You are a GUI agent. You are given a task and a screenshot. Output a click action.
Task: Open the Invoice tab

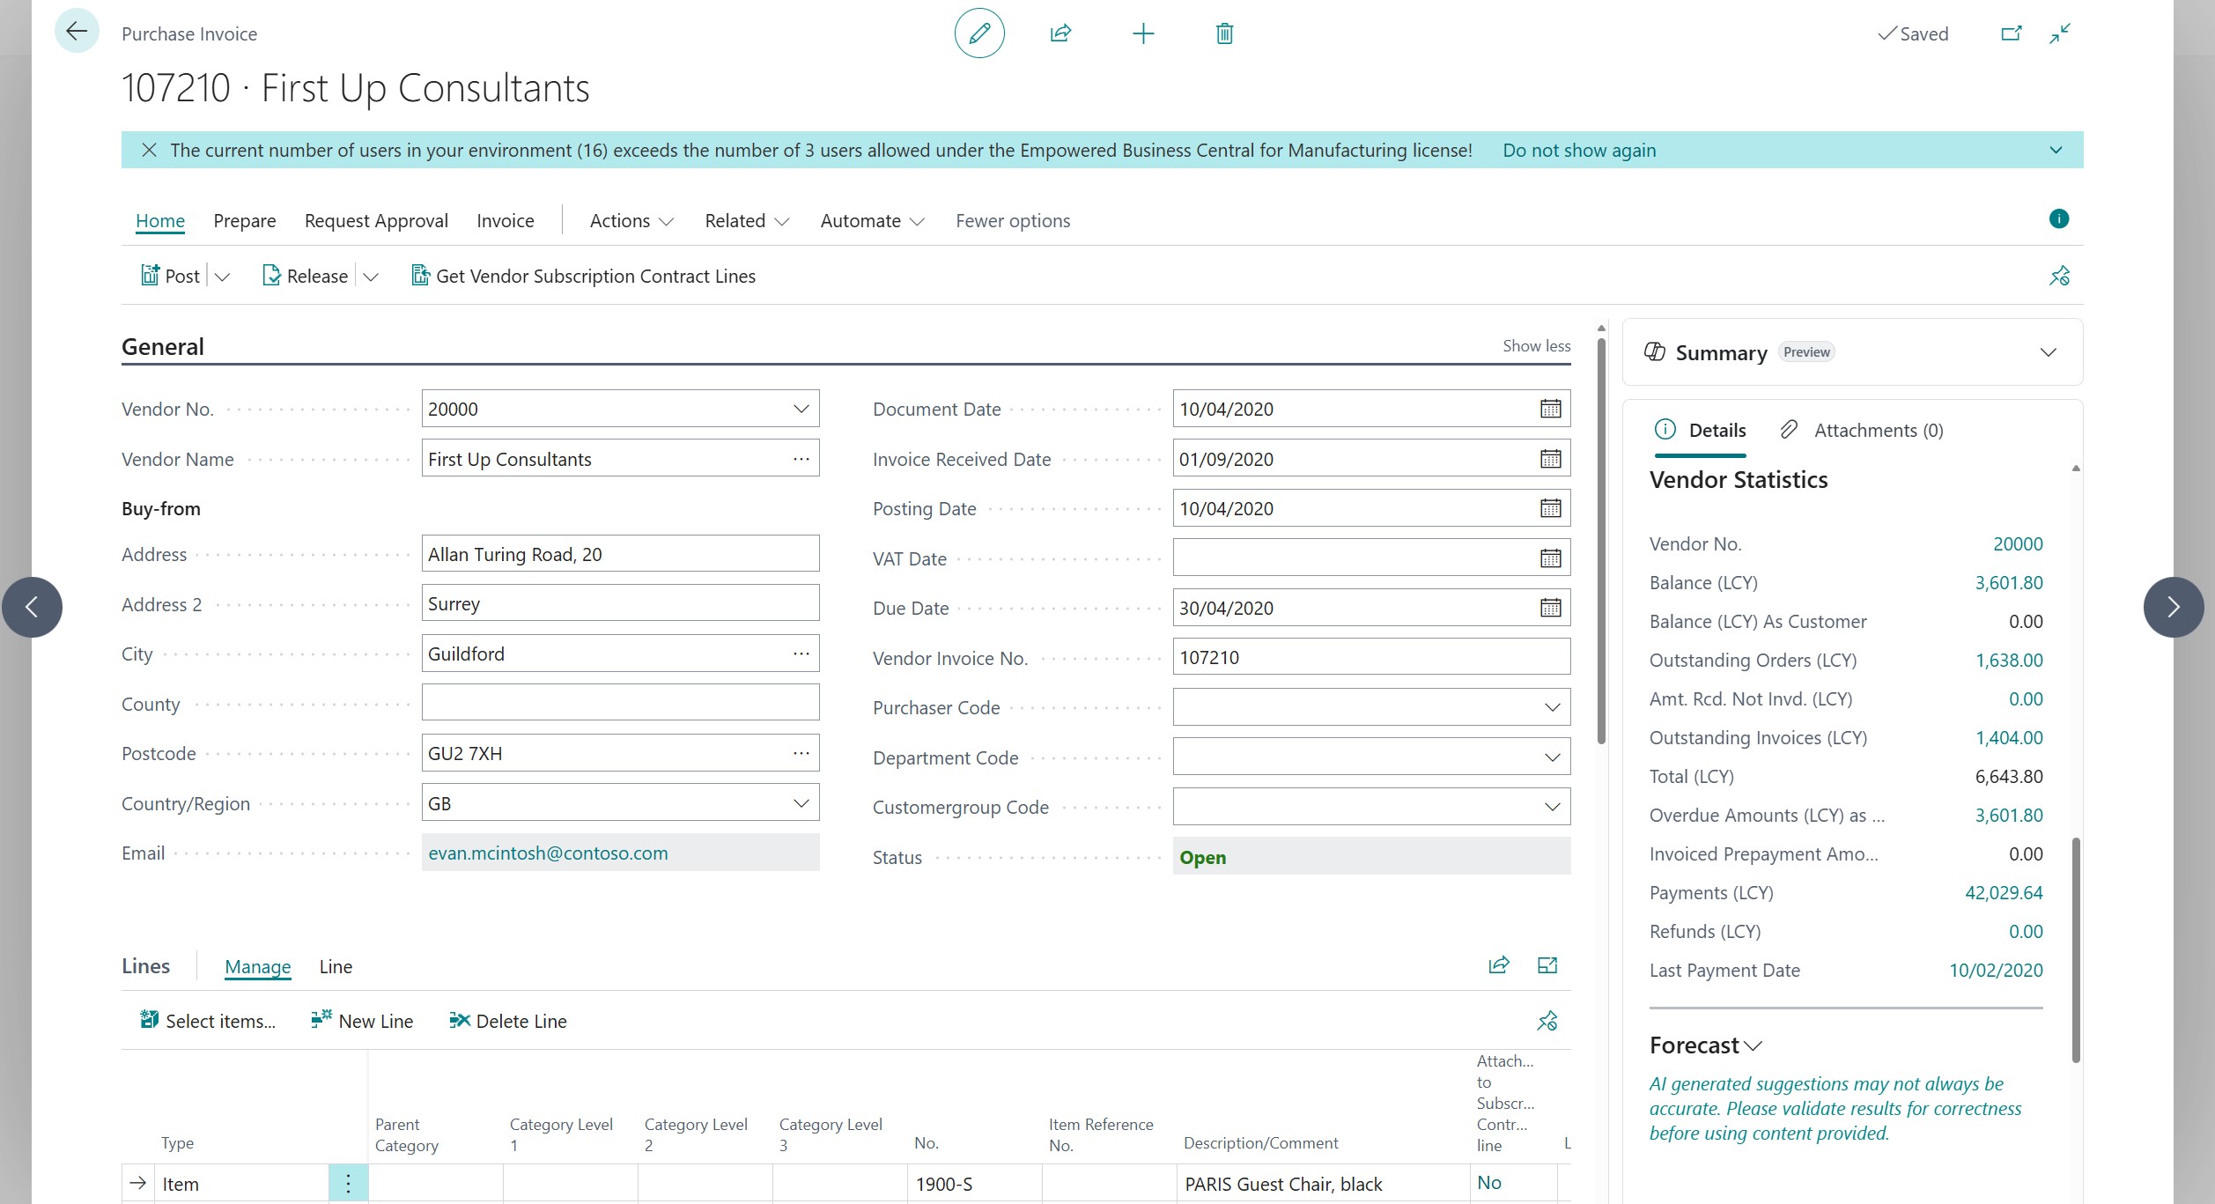click(505, 220)
